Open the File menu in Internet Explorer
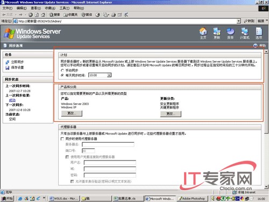This screenshot has height=202, width=269. [8, 8]
